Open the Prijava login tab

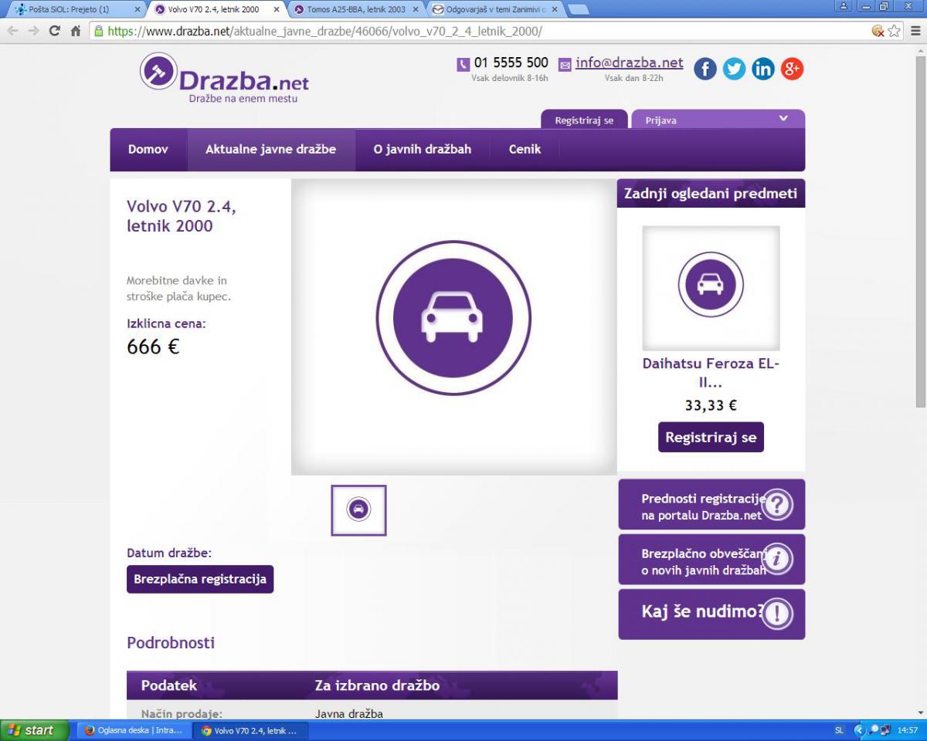(718, 120)
